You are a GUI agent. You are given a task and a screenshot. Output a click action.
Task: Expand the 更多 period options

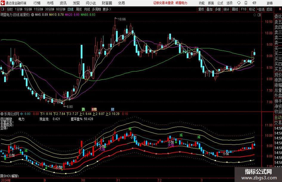point(107,9)
